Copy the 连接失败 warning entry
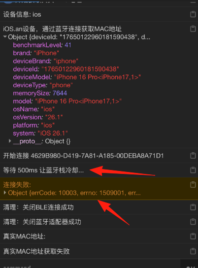The width and height of the screenshot is (198, 268). (193, 185)
